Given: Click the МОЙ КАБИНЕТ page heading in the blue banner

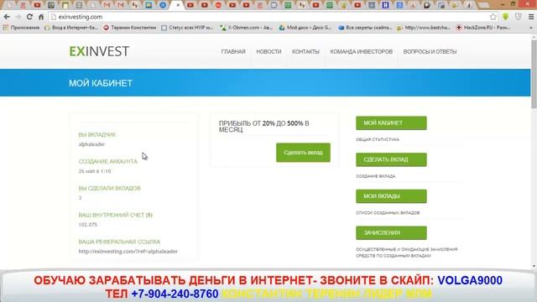Looking at the screenshot, I should point(101,83).
